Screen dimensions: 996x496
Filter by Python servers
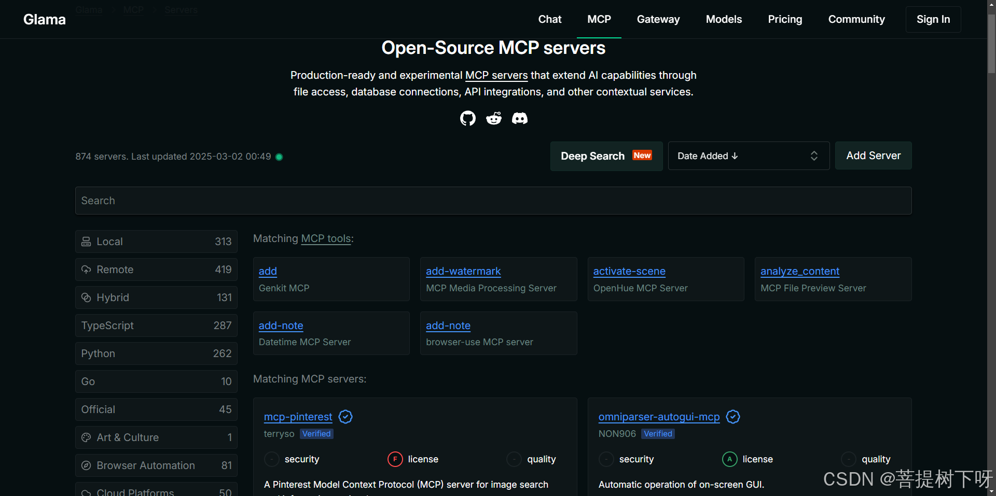156,353
